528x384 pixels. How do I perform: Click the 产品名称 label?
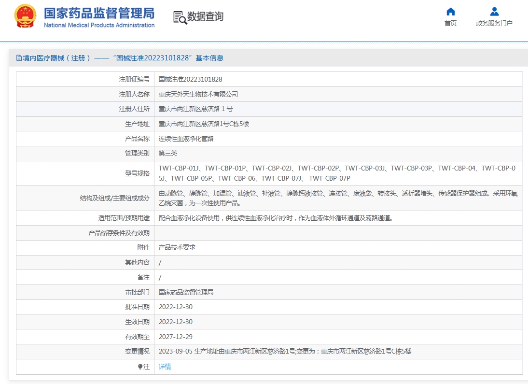[x=137, y=139]
